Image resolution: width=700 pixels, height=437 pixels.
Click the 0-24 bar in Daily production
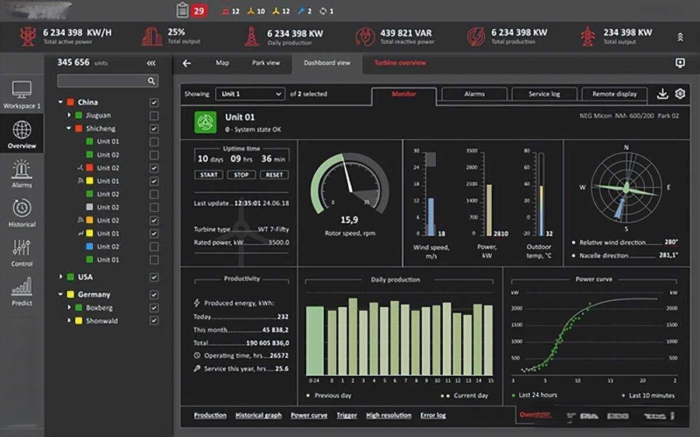tap(314, 340)
